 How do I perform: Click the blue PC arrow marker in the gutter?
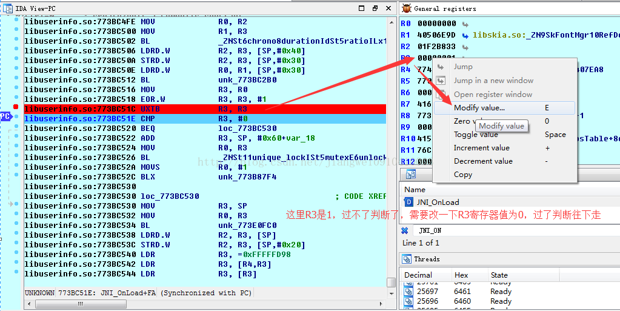(6, 116)
